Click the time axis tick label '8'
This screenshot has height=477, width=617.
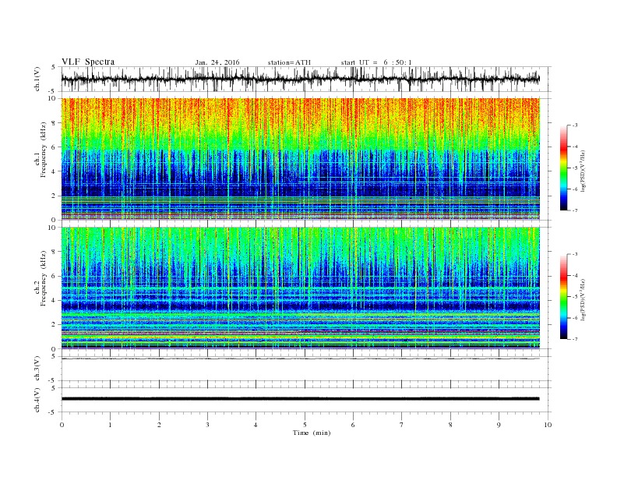coord(450,425)
